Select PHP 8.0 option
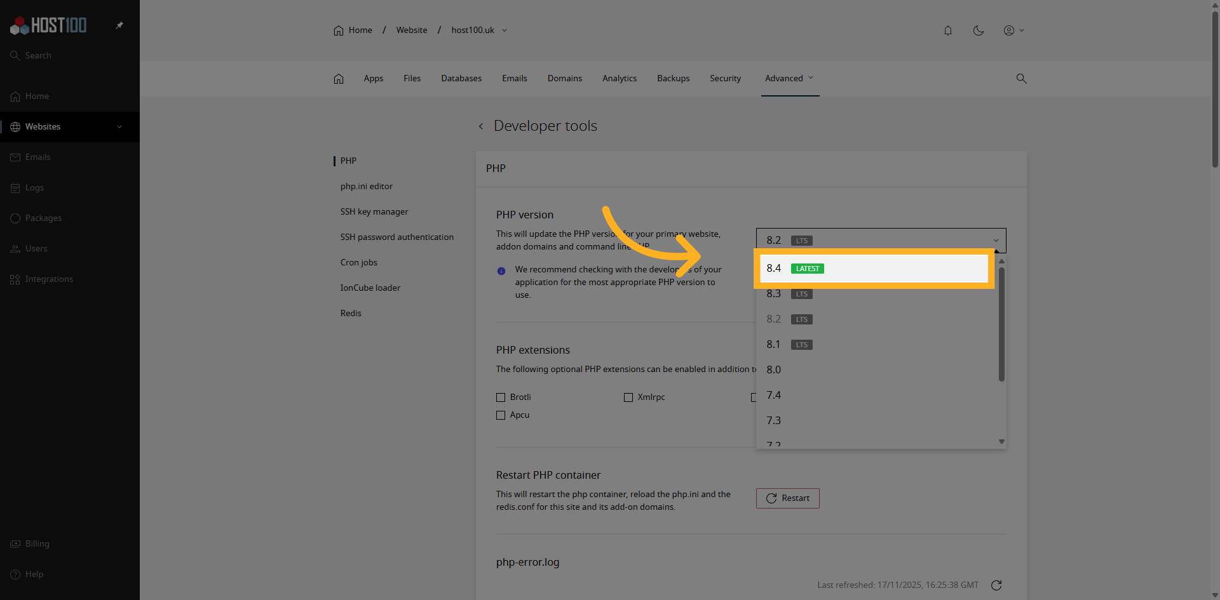This screenshot has height=600, width=1220. [877, 370]
